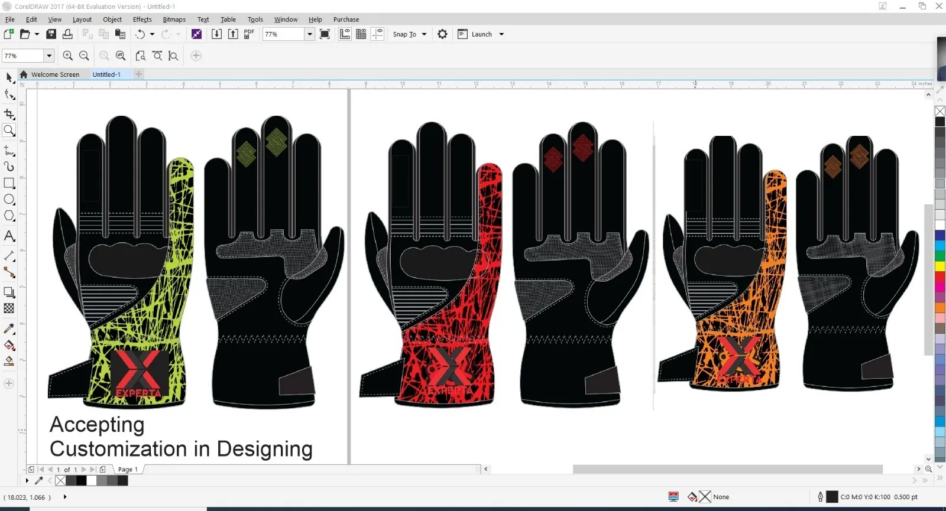Create a new document with the New icon
Screen dimensions: 946x511
point(9,34)
